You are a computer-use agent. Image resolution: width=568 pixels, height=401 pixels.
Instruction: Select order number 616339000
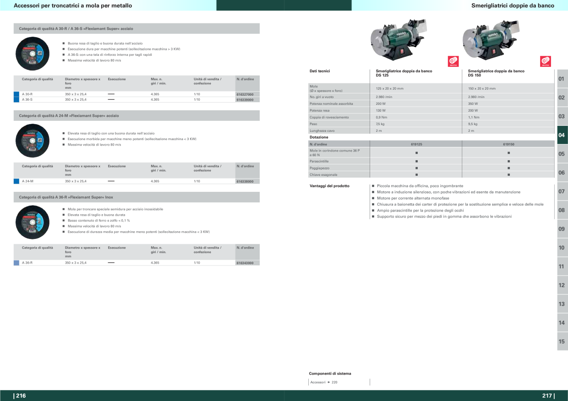point(245,99)
